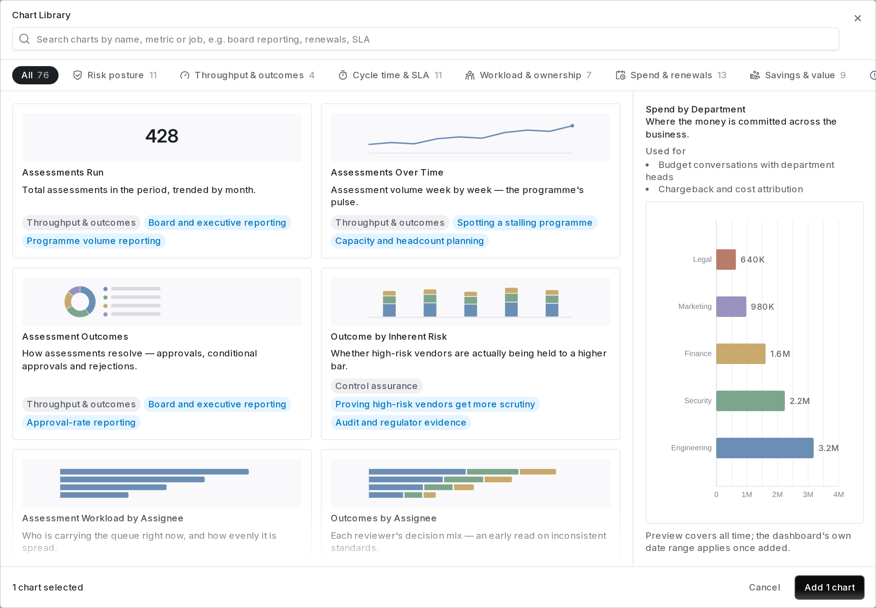Image resolution: width=876 pixels, height=608 pixels.
Task: Click Spotting a stalling programme tag
Action: [x=525, y=222]
